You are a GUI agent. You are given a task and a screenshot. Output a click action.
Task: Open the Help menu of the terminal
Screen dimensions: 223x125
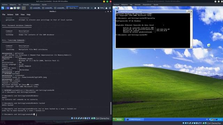[29, 15]
